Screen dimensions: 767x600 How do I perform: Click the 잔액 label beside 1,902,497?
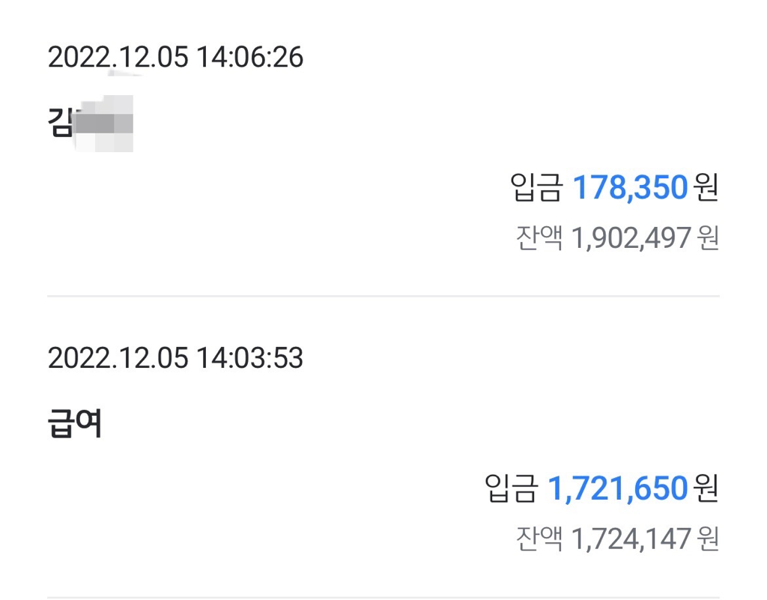click(539, 238)
